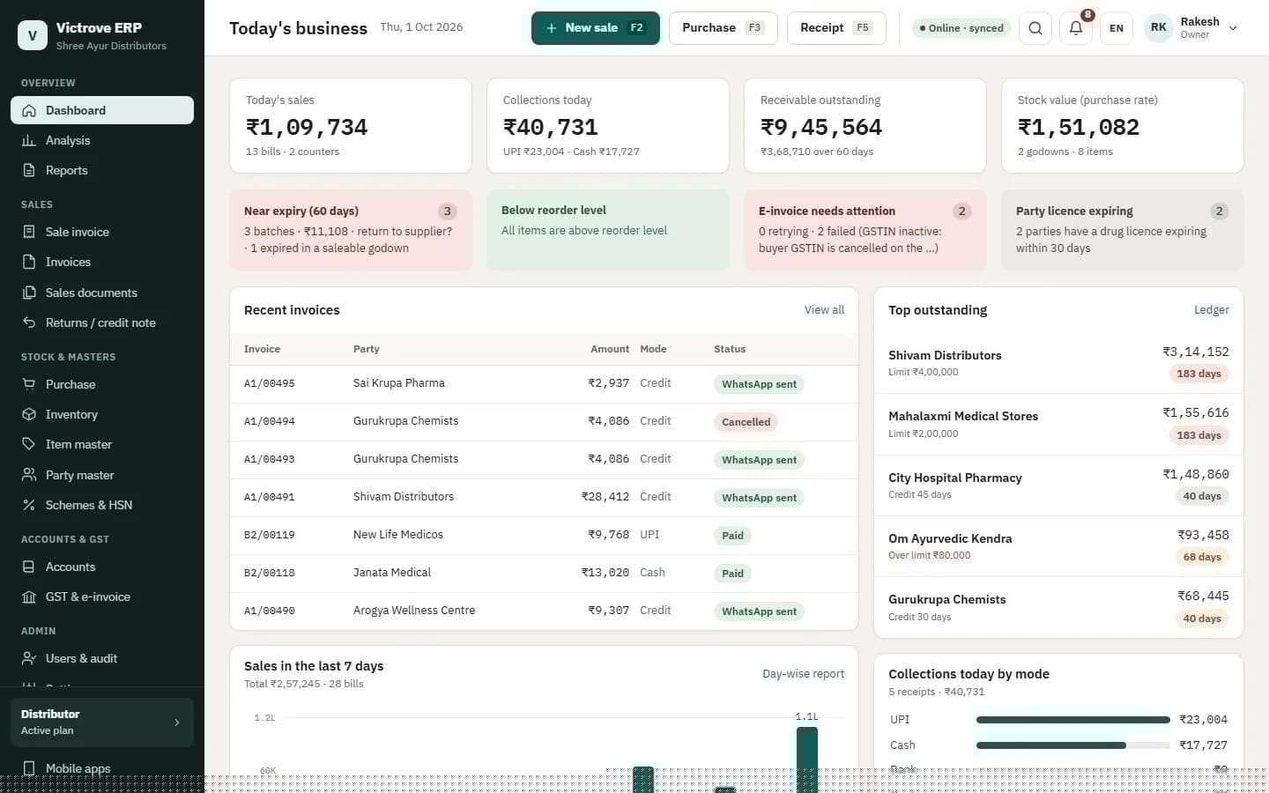This screenshot has height=793, width=1269.
Task: Click the Item master tag icon
Action: pyautogui.click(x=29, y=444)
